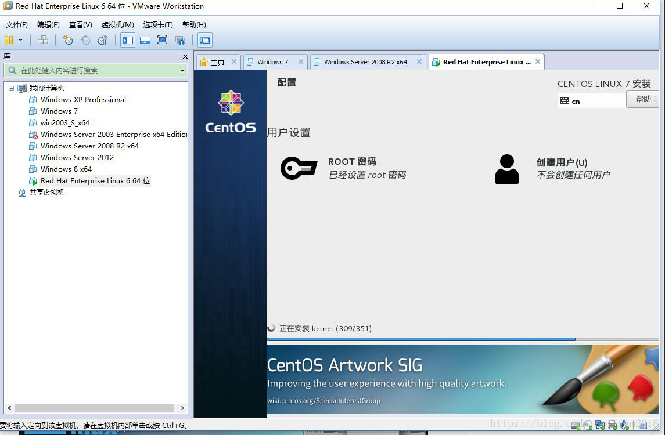Close the Windows Server 2008 R2 x64 tab
Image resolution: width=665 pixels, height=435 pixels.
tap(419, 62)
